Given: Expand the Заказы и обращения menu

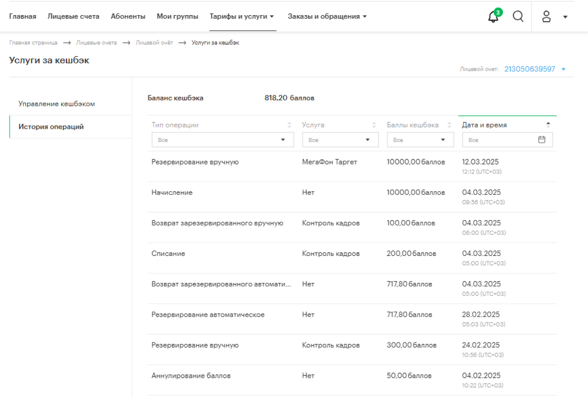Looking at the screenshot, I should [x=327, y=16].
